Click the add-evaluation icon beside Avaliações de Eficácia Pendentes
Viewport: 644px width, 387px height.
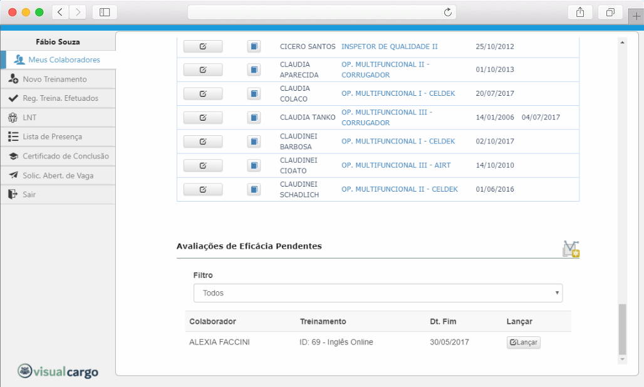coord(570,249)
